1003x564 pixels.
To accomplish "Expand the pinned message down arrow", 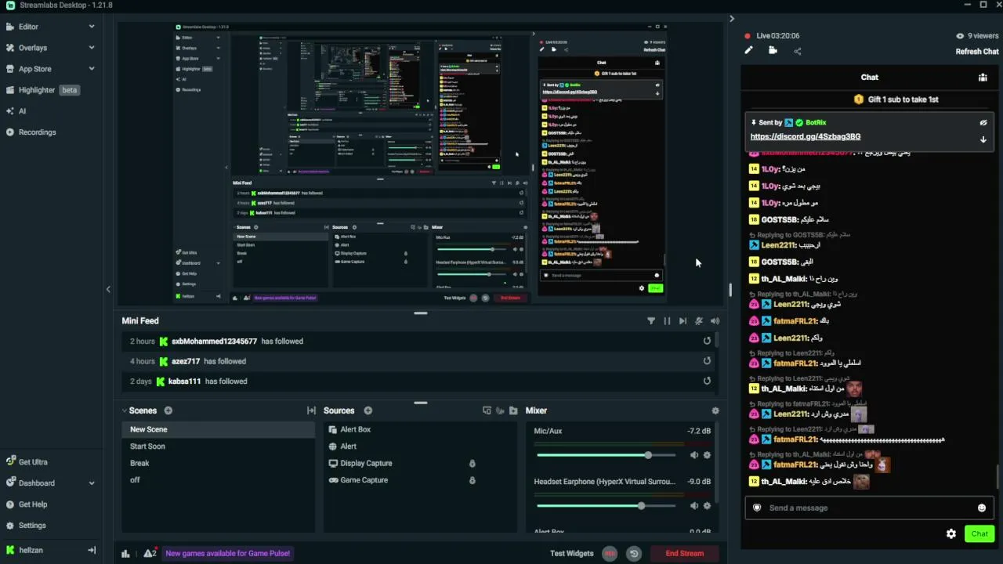I will coord(983,139).
